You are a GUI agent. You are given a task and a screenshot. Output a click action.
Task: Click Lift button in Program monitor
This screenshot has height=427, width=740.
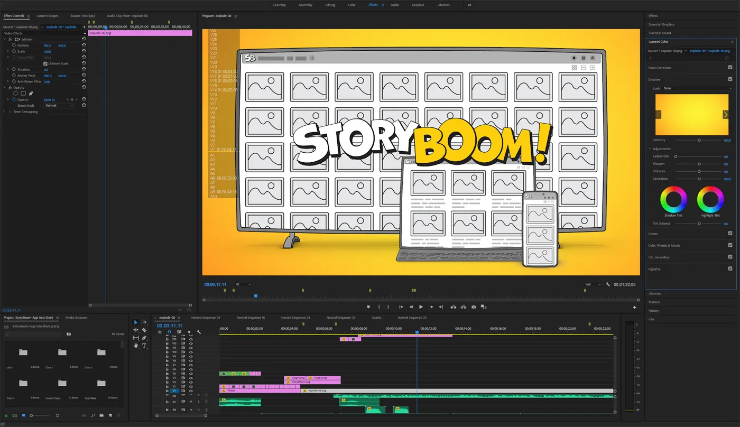pyautogui.click(x=453, y=307)
